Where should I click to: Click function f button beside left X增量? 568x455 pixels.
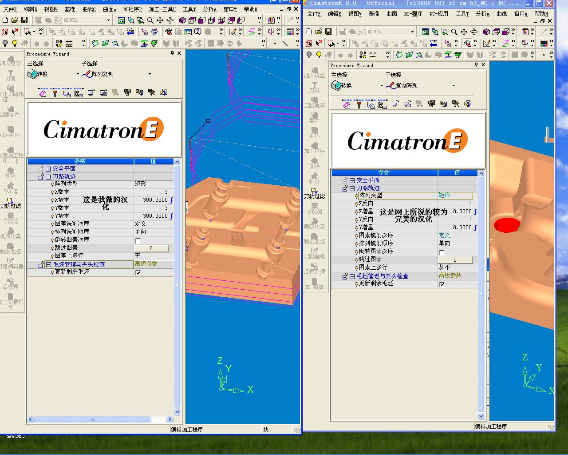click(171, 200)
